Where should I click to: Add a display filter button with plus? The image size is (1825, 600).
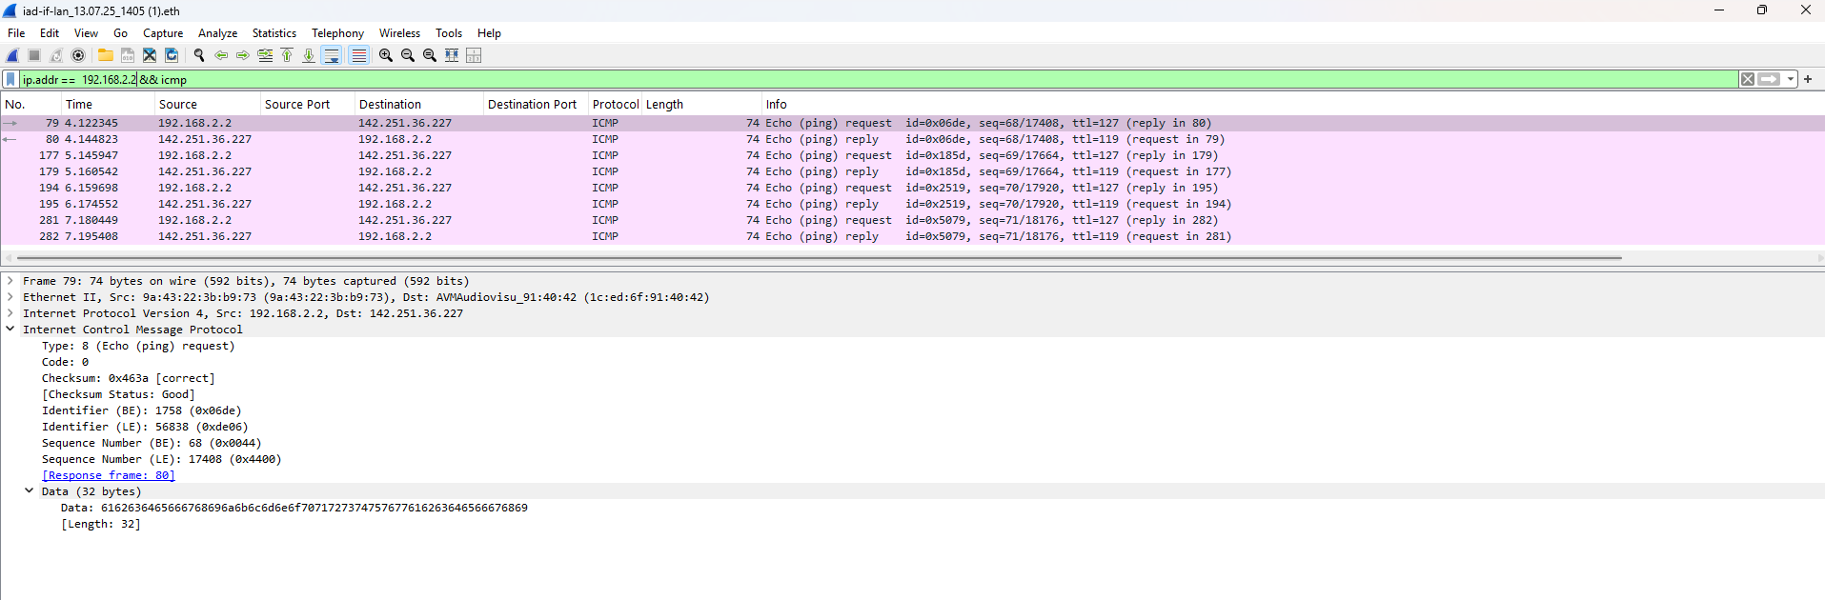click(x=1808, y=79)
